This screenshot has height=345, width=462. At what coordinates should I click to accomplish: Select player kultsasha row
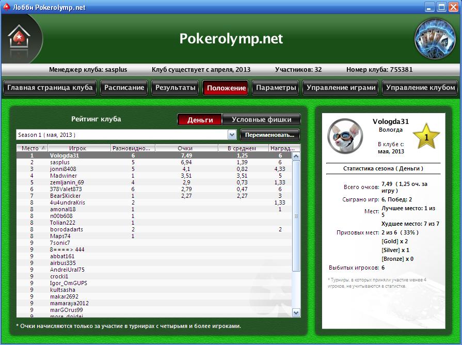pos(154,290)
